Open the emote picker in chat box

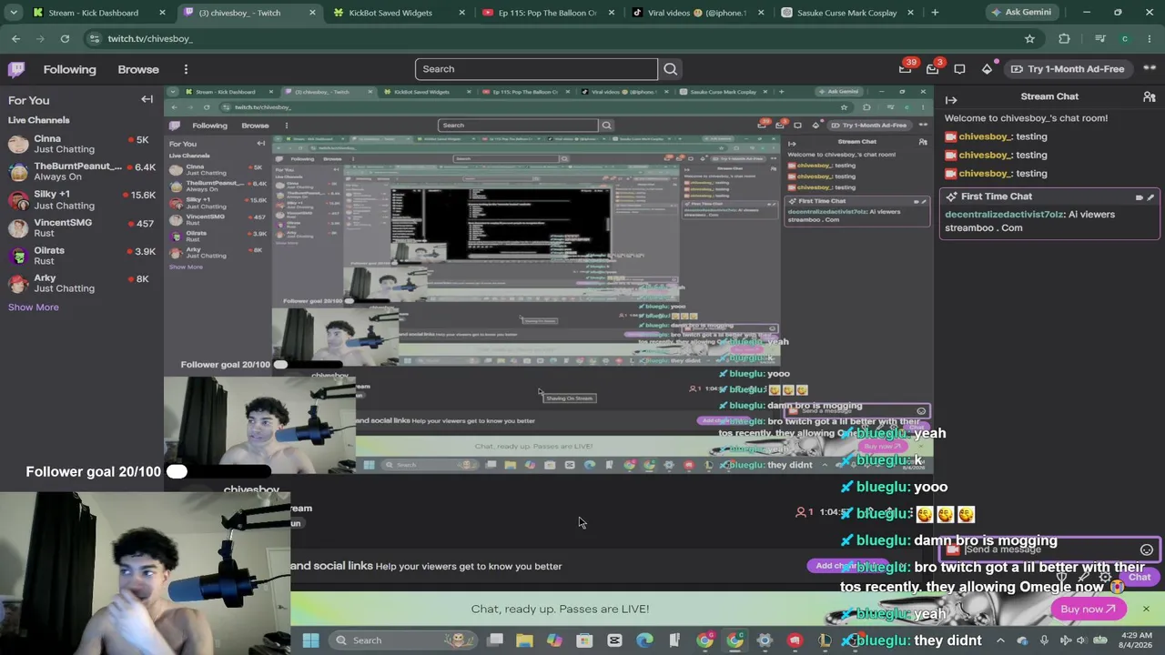click(x=1147, y=549)
